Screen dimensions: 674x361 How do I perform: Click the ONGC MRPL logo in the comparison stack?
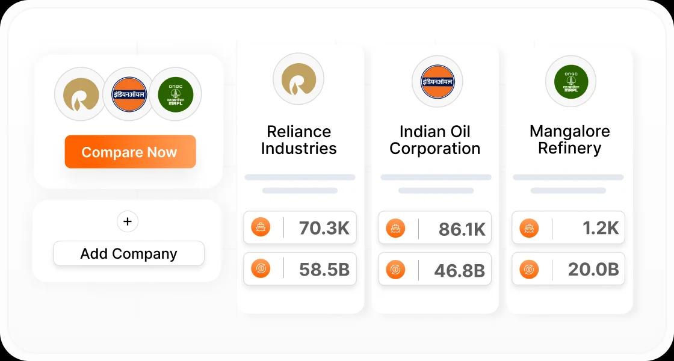[176, 94]
